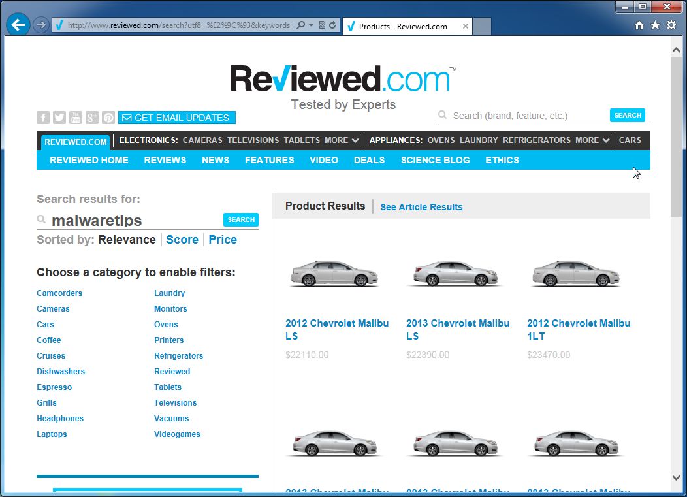Refresh the page with the reload icon
Screen dimensions: 687x497
(x=332, y=25)
